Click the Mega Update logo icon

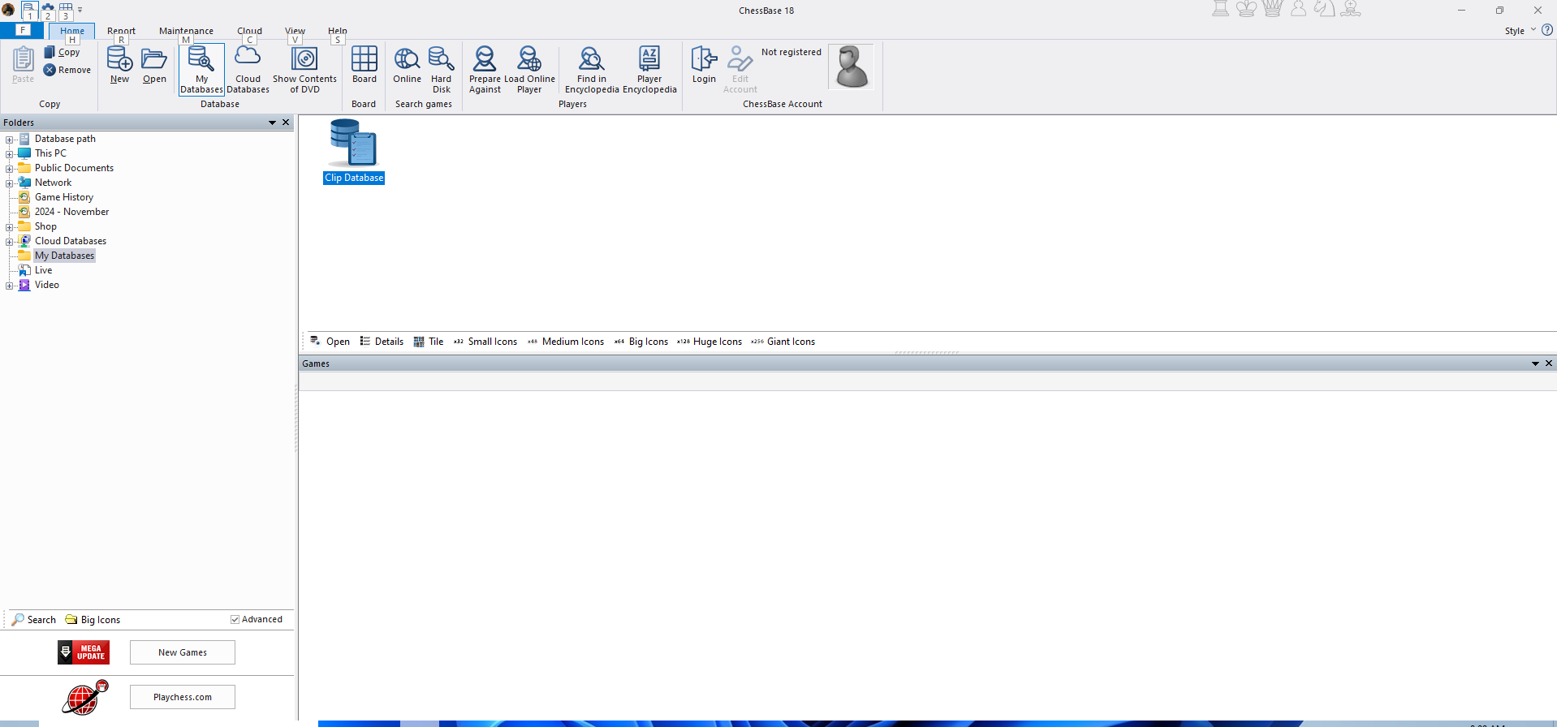tap(84, 652)
